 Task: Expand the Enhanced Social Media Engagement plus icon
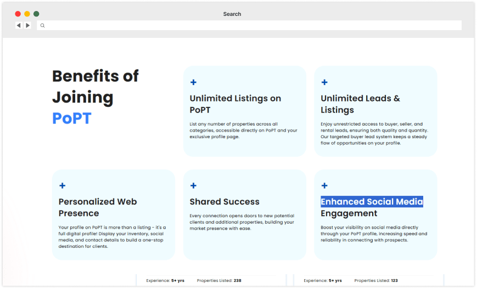(x=324, y=186)
